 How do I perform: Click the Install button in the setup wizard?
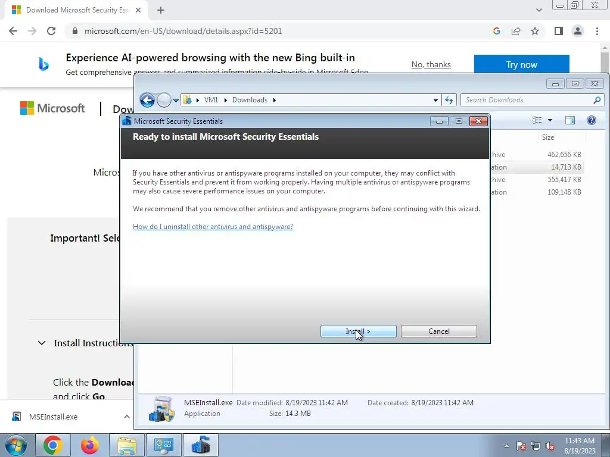coord(358,331)
